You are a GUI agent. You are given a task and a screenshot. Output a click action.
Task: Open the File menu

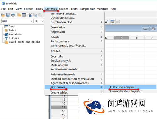tap(3, 9)
